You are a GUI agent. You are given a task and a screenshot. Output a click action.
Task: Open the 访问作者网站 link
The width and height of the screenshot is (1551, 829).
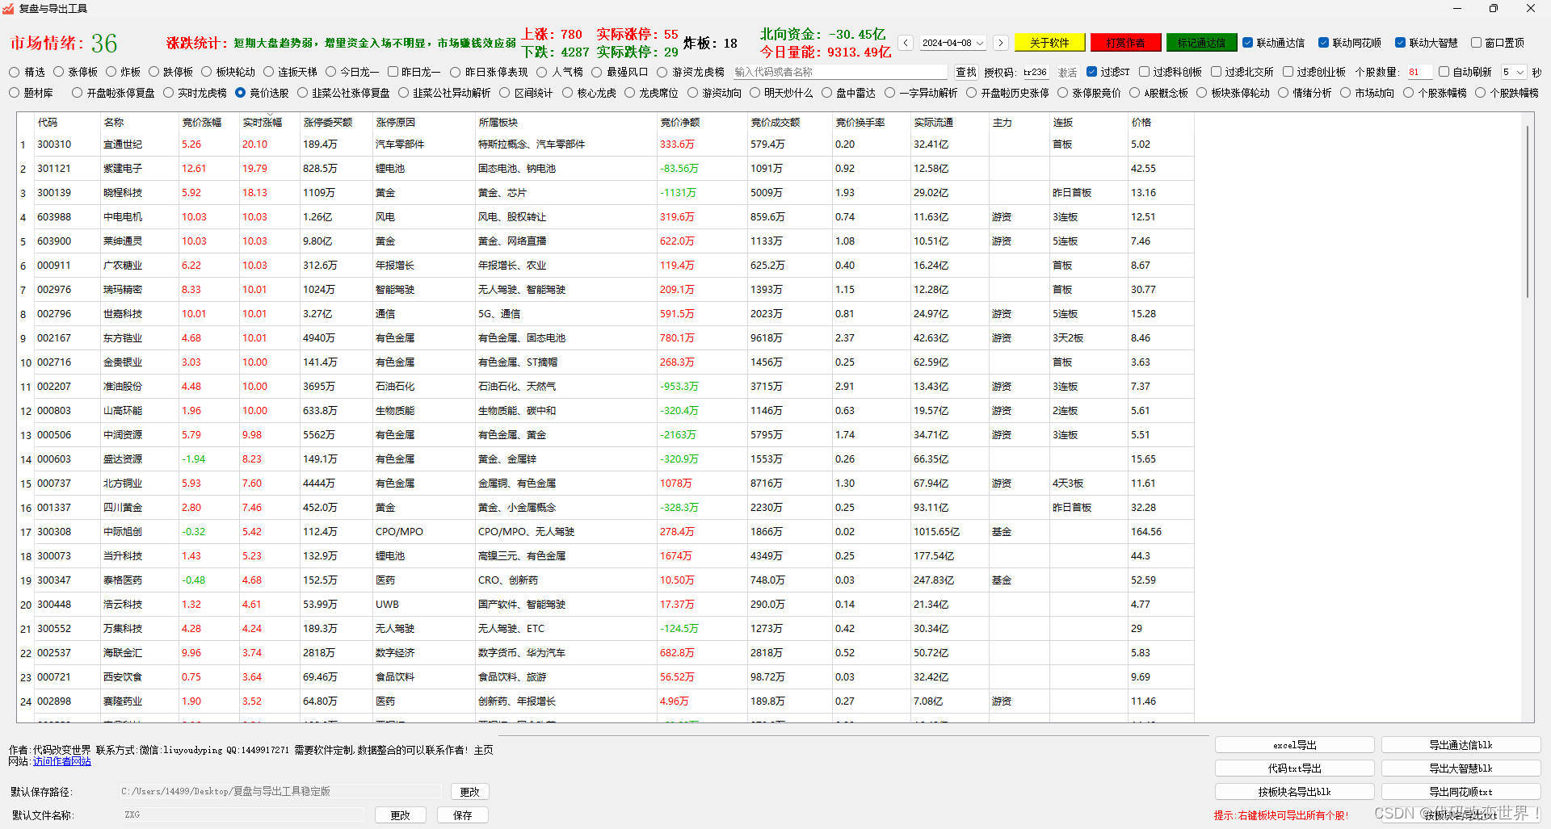coord(62,761)
